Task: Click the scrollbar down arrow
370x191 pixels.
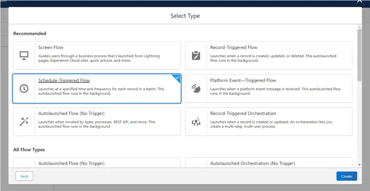Action: (x=359, y=165)
